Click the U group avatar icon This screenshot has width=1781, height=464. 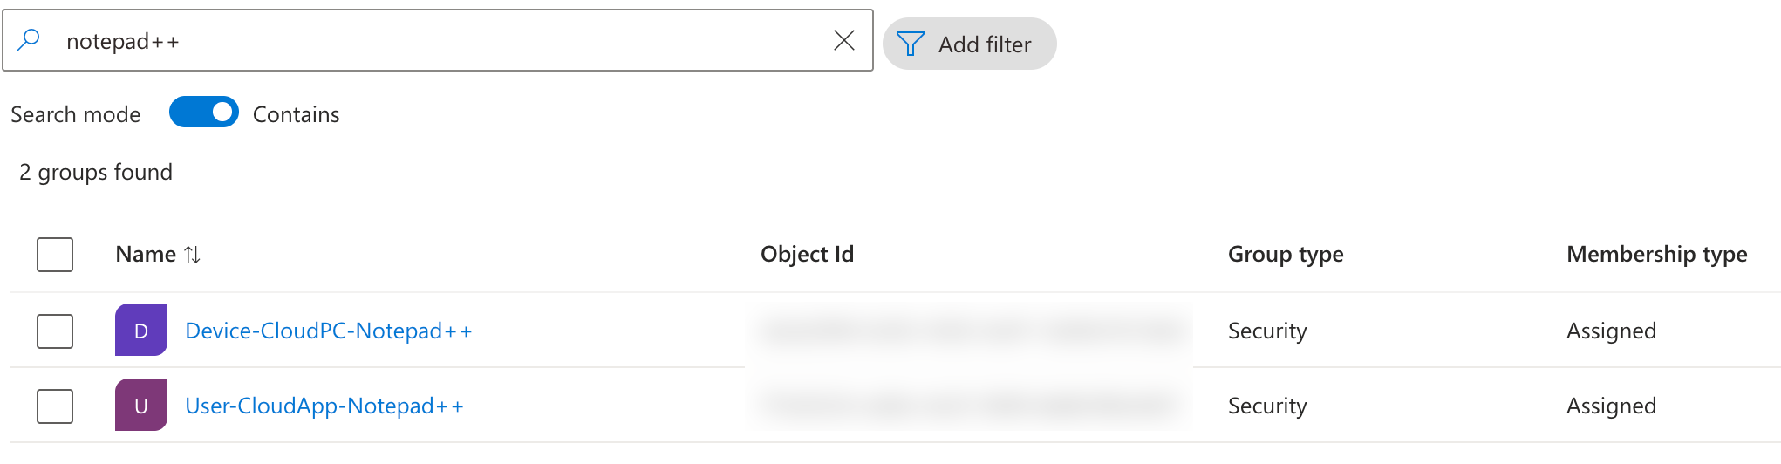[141, 406]
